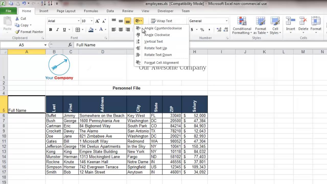Viewport: 327px width, 184px height.
Task: Toggle Bold formatting
Action: point(51,30)
